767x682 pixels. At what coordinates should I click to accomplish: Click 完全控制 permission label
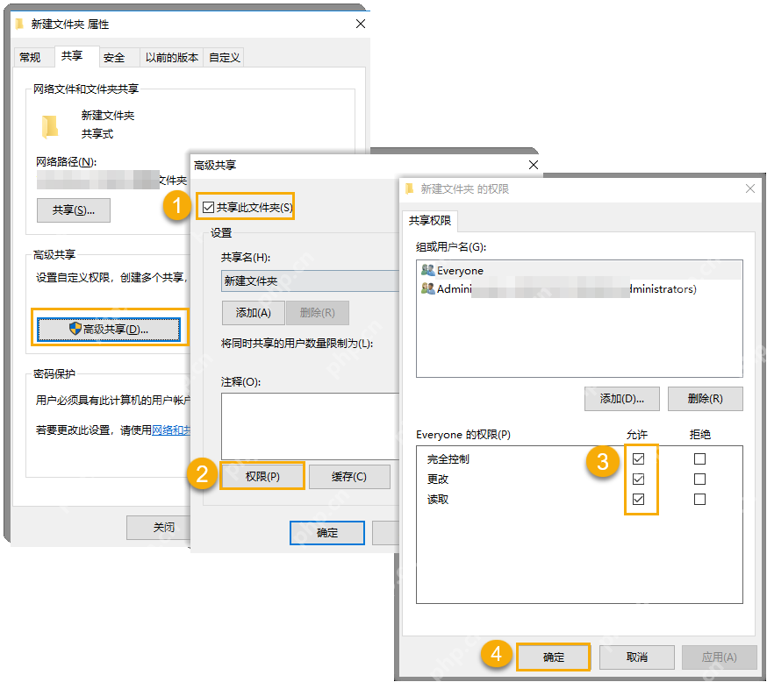448,458
